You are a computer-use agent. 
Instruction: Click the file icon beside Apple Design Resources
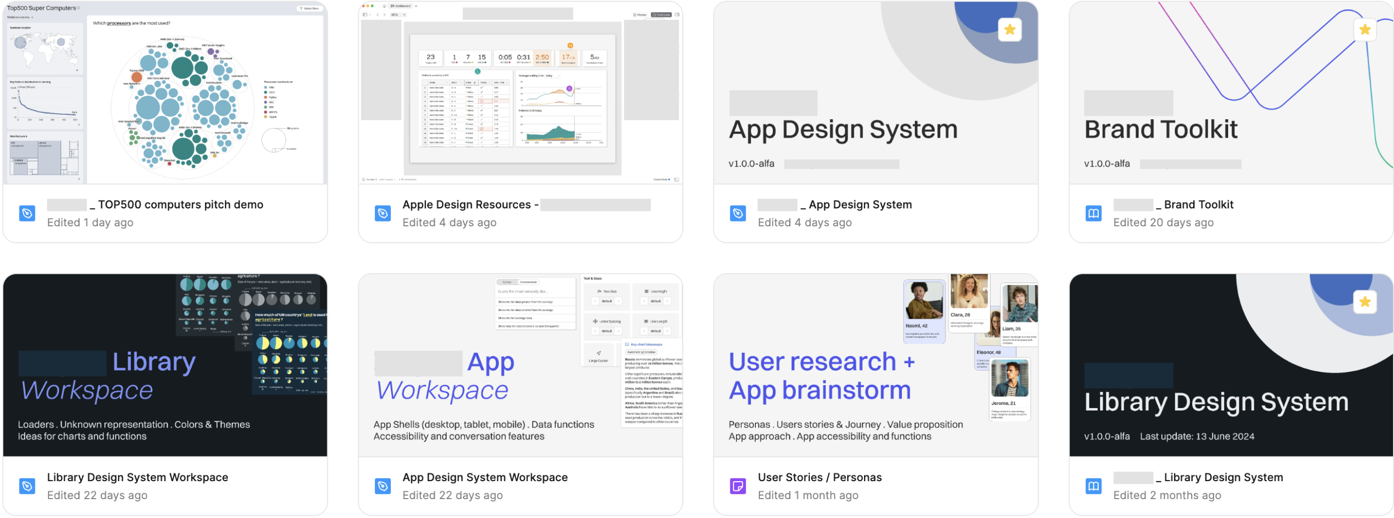click(x=383, y=214)
